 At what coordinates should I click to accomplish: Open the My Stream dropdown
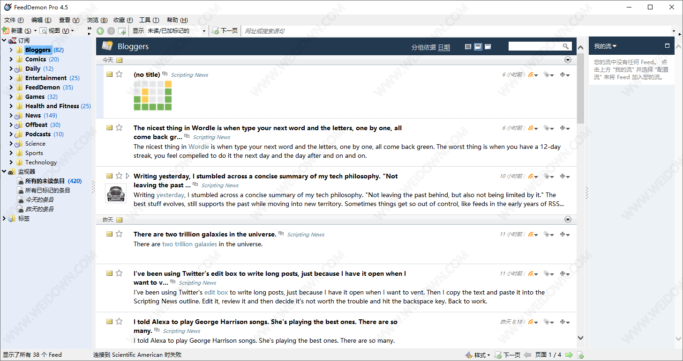point(606,46)
